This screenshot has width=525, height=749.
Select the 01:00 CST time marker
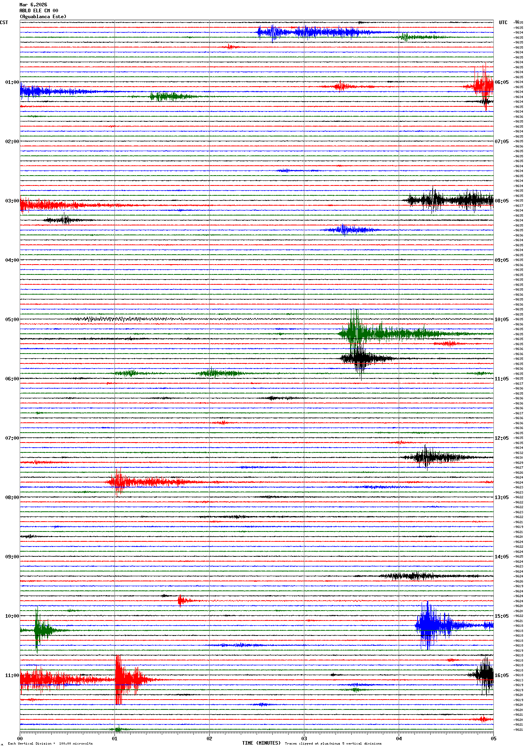pyautogui.click(x=12, y=82)
